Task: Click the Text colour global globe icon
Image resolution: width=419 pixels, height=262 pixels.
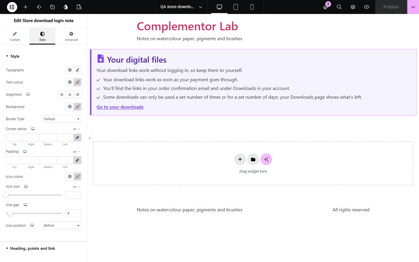Action: 70,82
